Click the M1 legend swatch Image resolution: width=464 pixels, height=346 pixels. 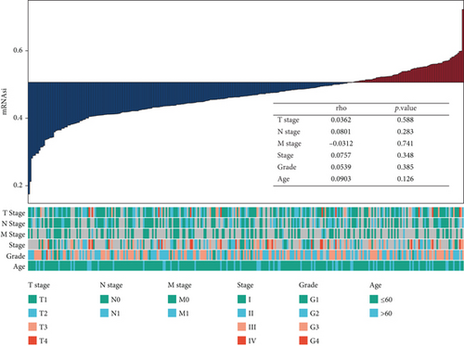pos(172,314)
